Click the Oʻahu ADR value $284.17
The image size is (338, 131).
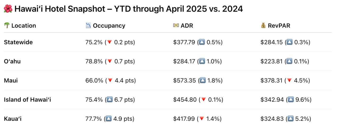pos(184,62)
